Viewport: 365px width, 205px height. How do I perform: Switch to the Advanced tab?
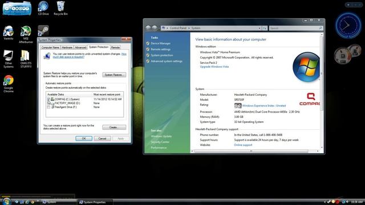tap(80, 47)
